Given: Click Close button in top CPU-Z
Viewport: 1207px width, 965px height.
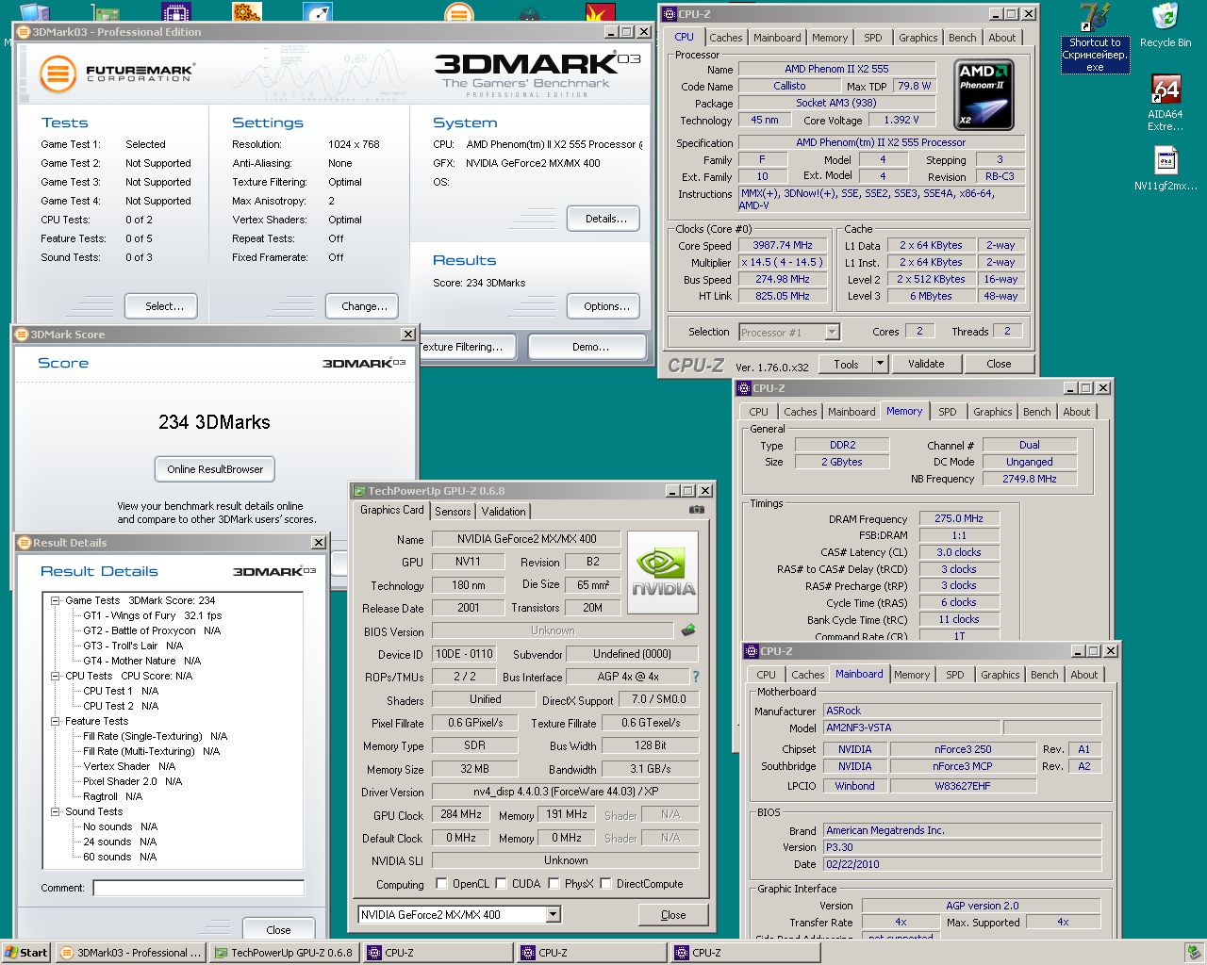Looking at the screenshot, I should coord(999,364).
